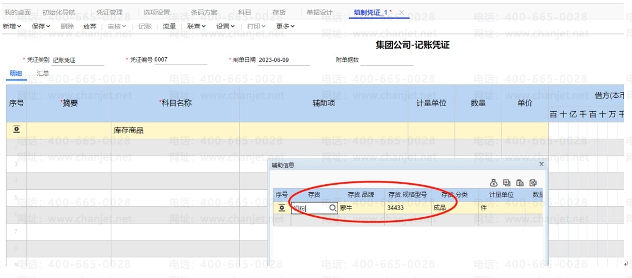
Task: Switch to the 凭证管理 tab
Action: click(109, 12)
